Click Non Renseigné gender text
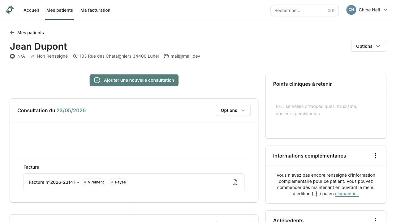Image resolution: width=396 pixels, height=222 pixels. [52, 56]
